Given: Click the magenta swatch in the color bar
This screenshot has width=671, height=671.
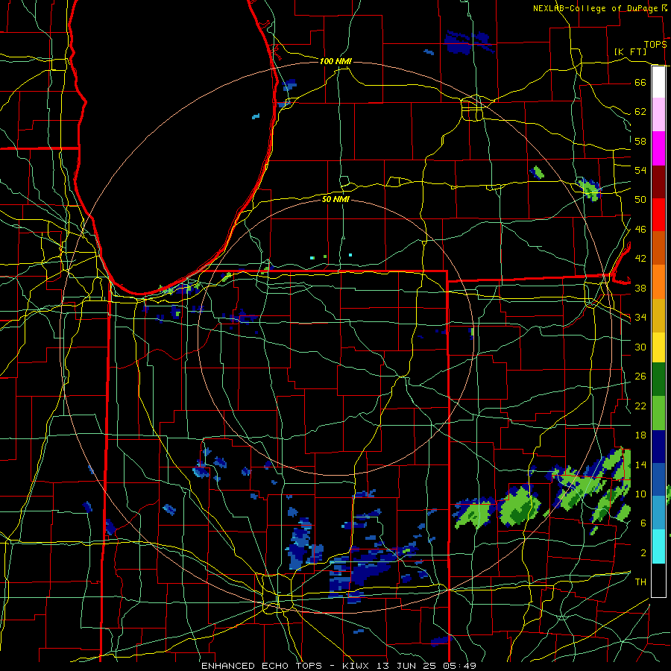Looking at the screenshot, I should pos(658,148).
